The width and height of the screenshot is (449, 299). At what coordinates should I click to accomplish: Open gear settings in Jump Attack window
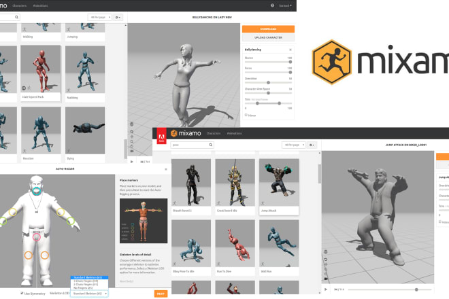[x=312, y=145]
